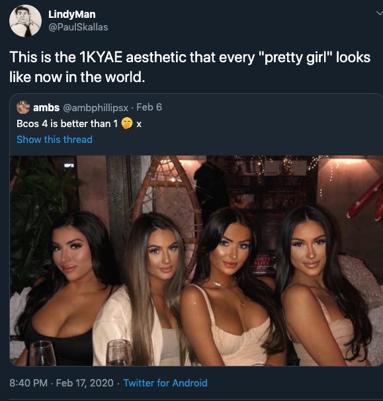
Task: Open the @PaulSkallas handle link
Action: click(78, 27)
